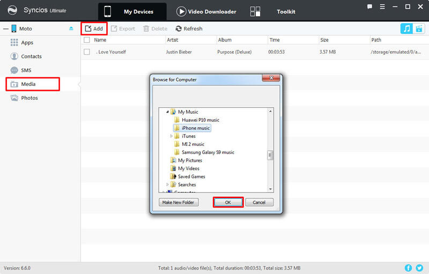Collapse the My Music folder node
This screenshot has height=274, width=429.
coord(167,112)
